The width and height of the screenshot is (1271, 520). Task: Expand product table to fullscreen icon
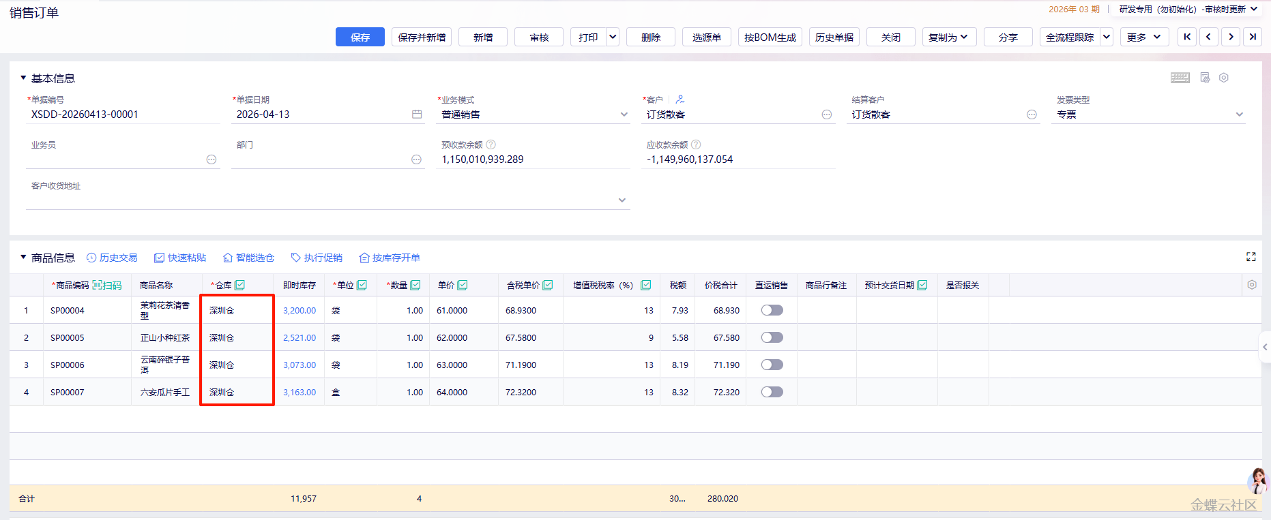pyautogui.click(x=1251, y=257)
